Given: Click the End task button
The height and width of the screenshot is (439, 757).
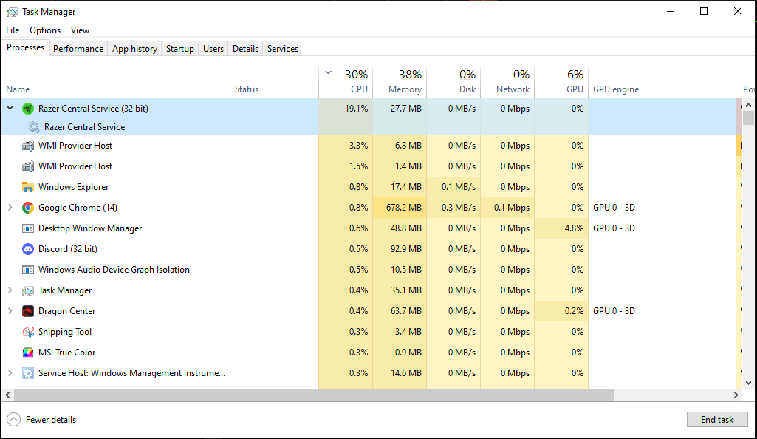Looking at the screenshot, I should 717,420.
